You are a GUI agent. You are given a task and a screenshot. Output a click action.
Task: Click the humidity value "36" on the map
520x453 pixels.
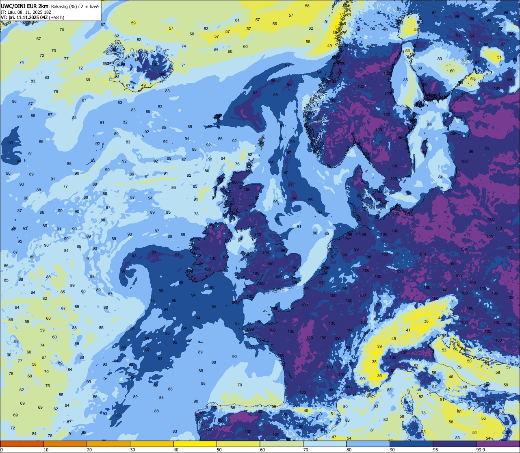coord(379,375)
